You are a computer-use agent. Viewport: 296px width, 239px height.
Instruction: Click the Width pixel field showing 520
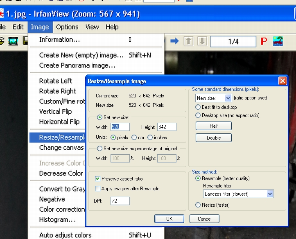(120, 127)
